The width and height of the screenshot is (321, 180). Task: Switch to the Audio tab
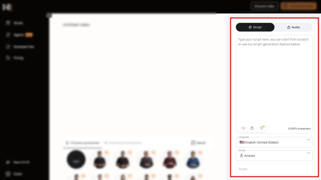(x=293, y=27)
